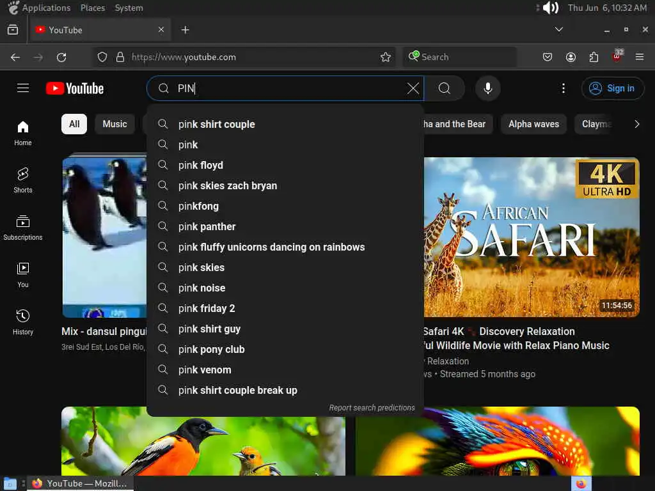Open the Extensions puzzle icon
Image resolution: width=655 pixels, height=491 pixels.
tap(594, 57)
